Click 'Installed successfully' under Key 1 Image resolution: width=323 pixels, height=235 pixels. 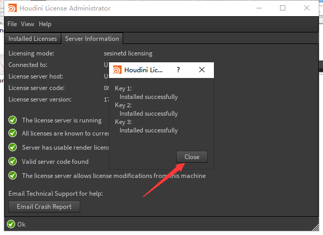point(148,97)
